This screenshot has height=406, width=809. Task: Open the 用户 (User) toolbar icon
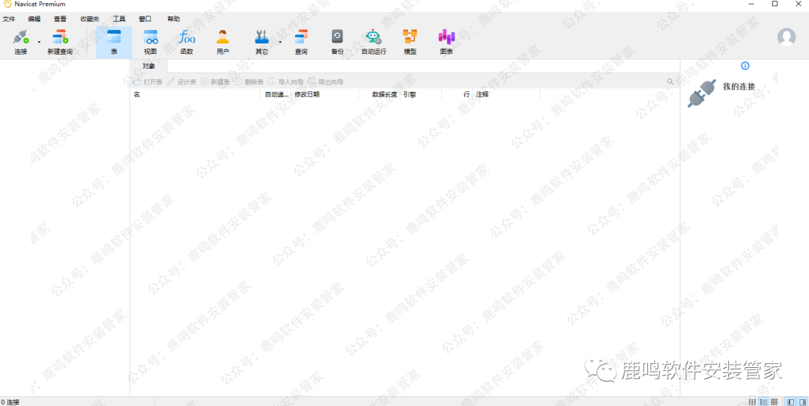(222, 40)
